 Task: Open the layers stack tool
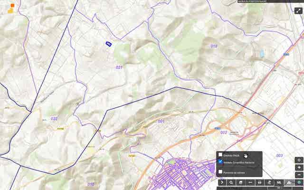[241, 182]
